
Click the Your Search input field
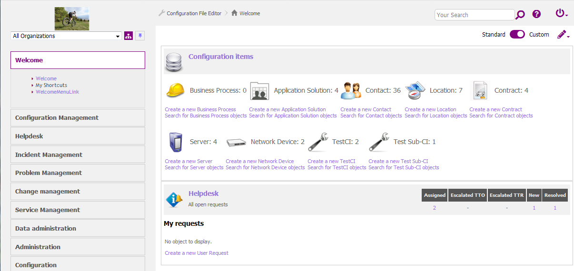[x=474, y=15]
